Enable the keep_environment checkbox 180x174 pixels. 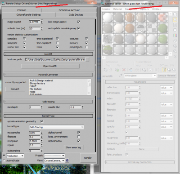tap(79, 137)
